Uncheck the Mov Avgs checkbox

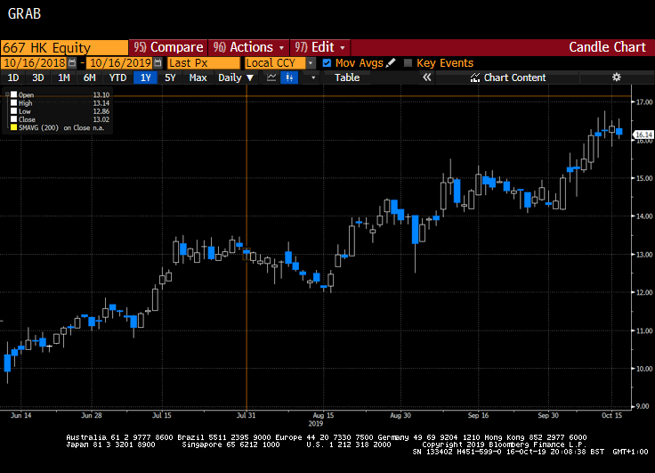click(327, 63)
